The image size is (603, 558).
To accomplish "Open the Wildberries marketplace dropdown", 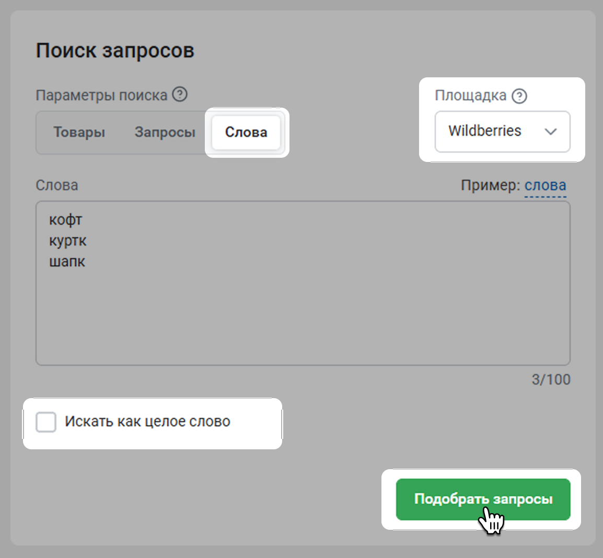I will (x=502, y=131).
